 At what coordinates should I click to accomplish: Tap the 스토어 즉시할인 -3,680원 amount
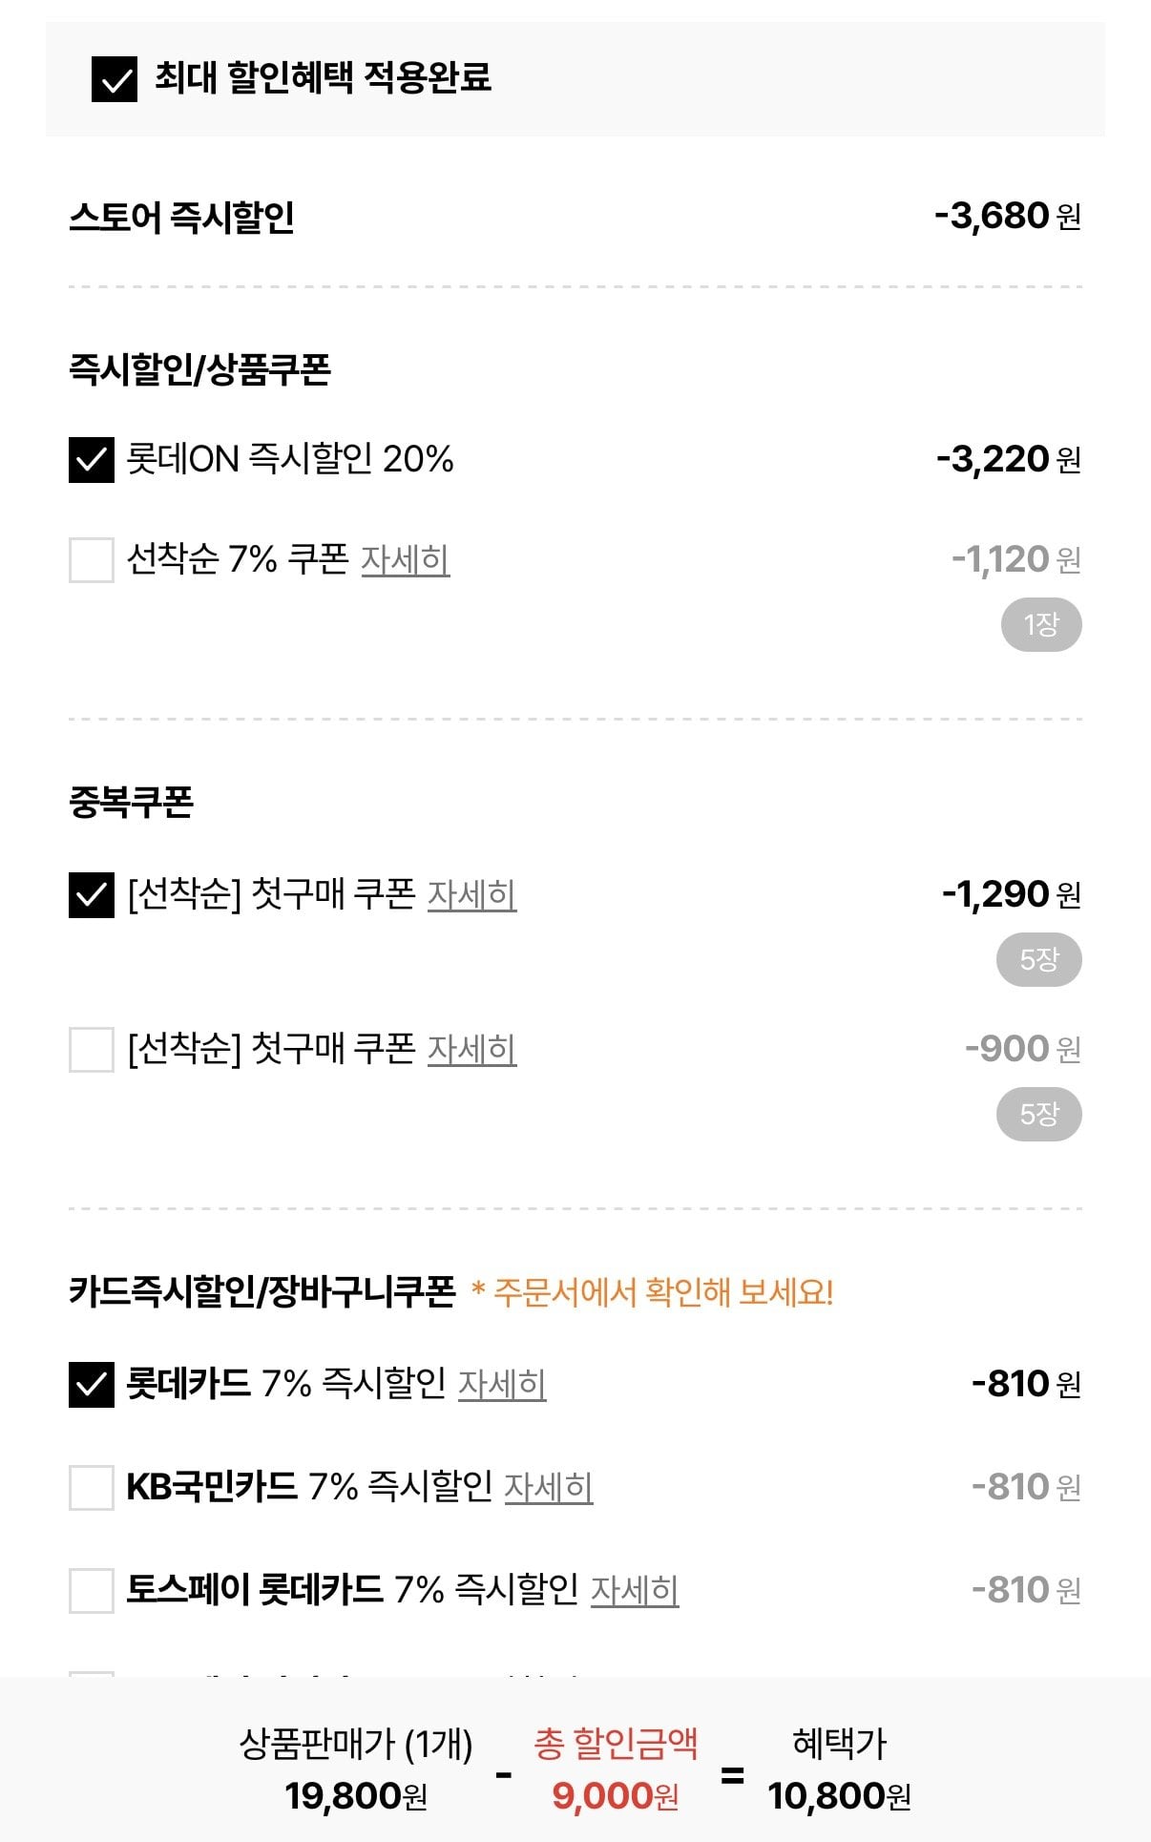coord(1008,217)
